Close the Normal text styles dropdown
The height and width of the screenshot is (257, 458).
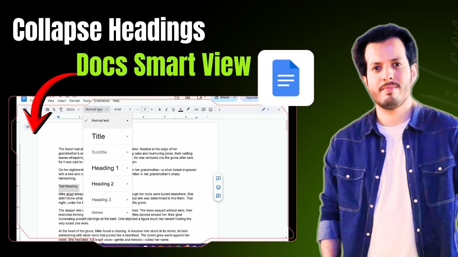click(97, 110)
